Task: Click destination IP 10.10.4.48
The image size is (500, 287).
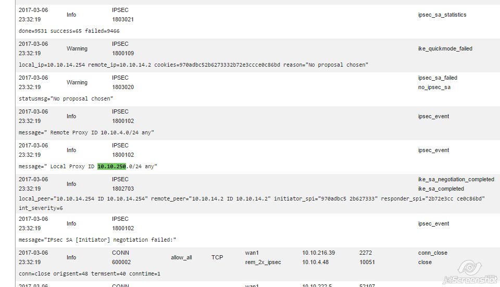Action: pyautogui.click(x=316, y=262)
